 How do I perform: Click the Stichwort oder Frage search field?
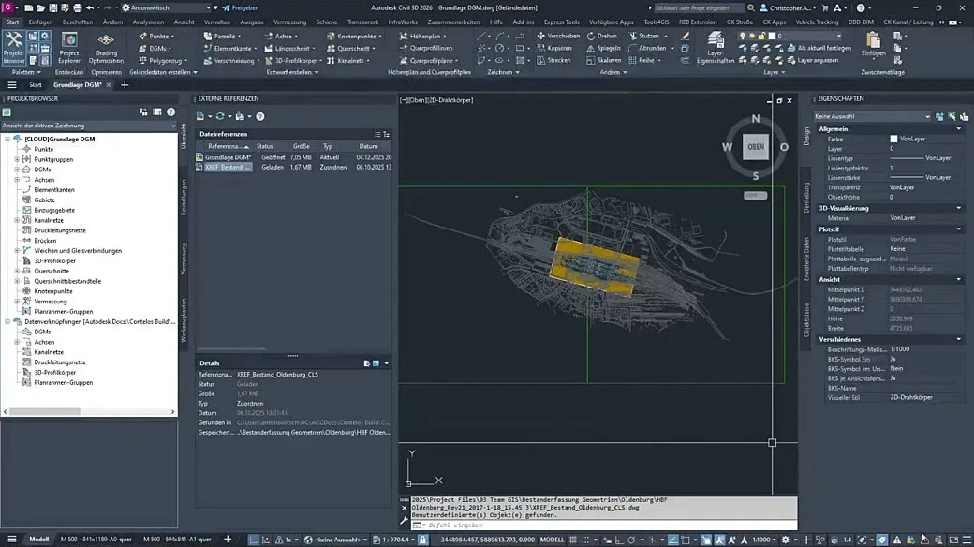coord(699,8)
